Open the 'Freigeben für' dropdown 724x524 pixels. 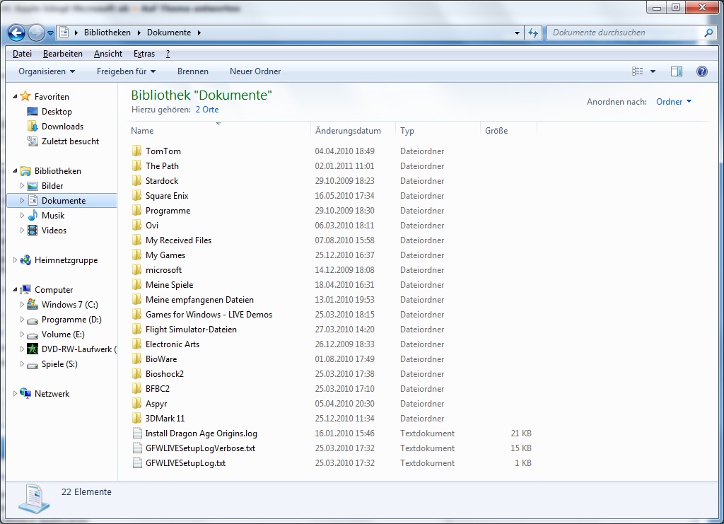126,71
